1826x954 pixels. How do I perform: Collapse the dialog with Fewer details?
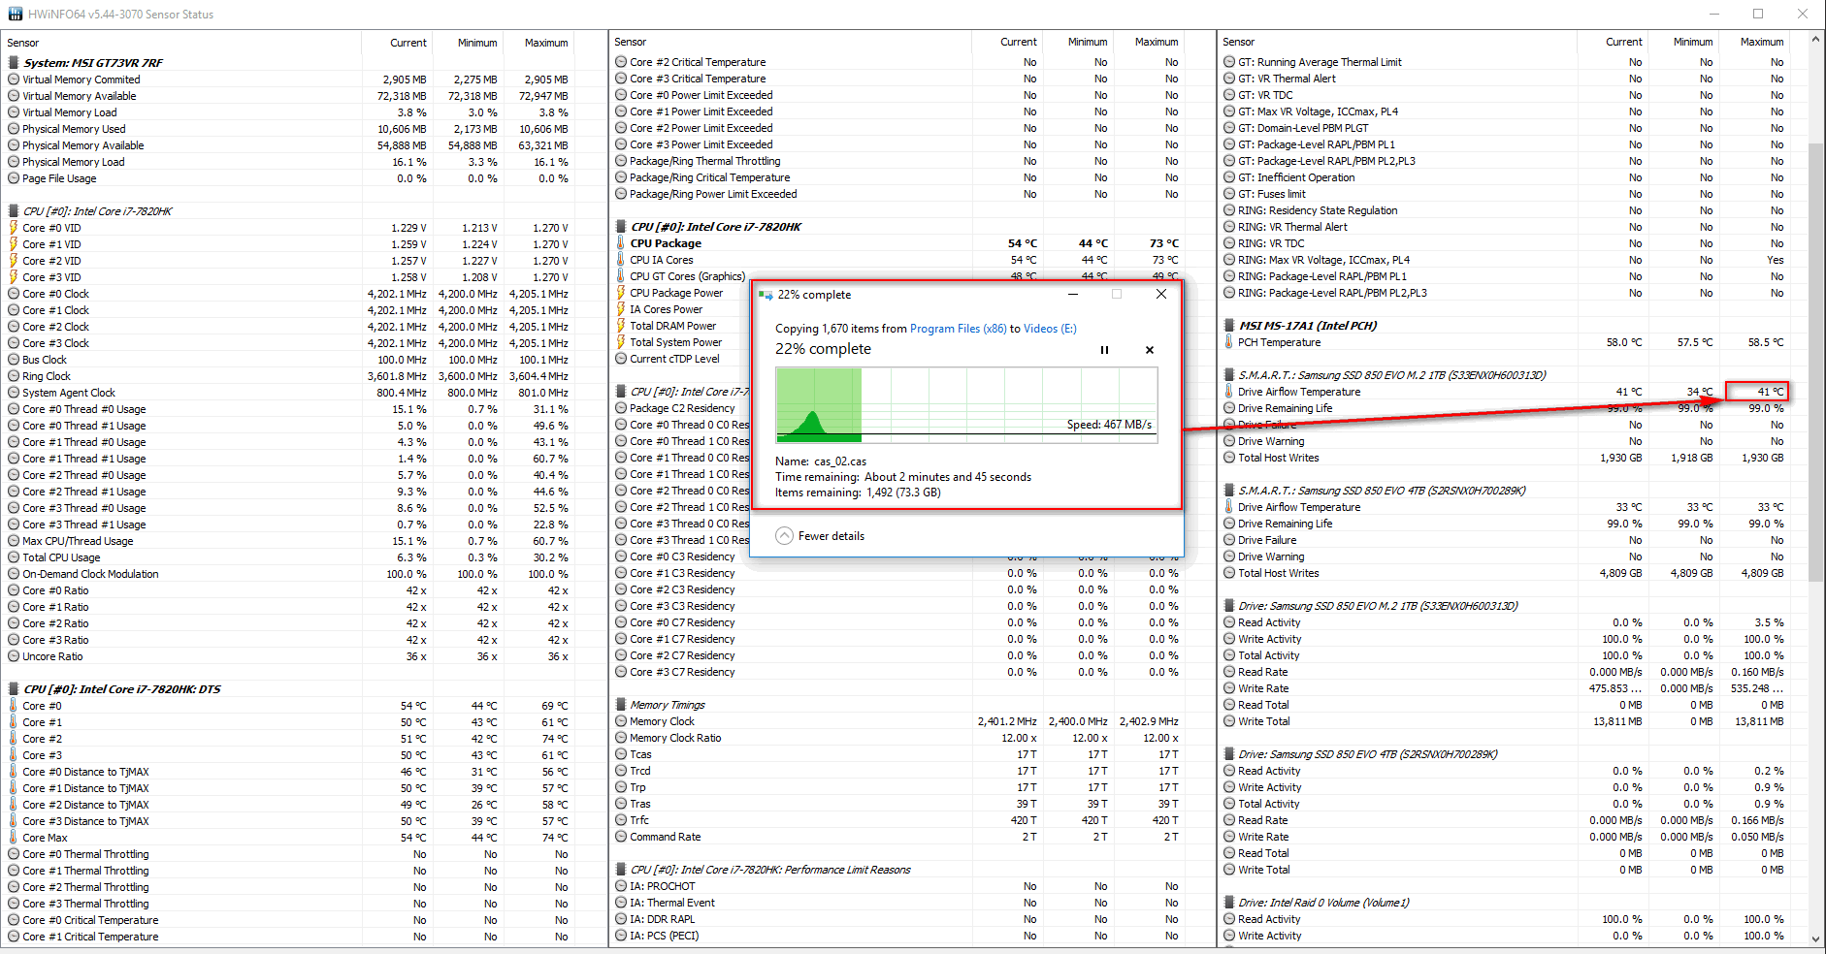point(820,536)
